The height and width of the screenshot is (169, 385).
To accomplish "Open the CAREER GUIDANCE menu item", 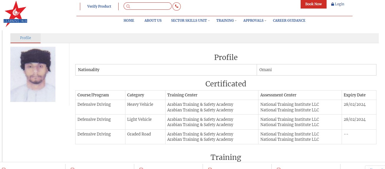I will click(289, 21).
